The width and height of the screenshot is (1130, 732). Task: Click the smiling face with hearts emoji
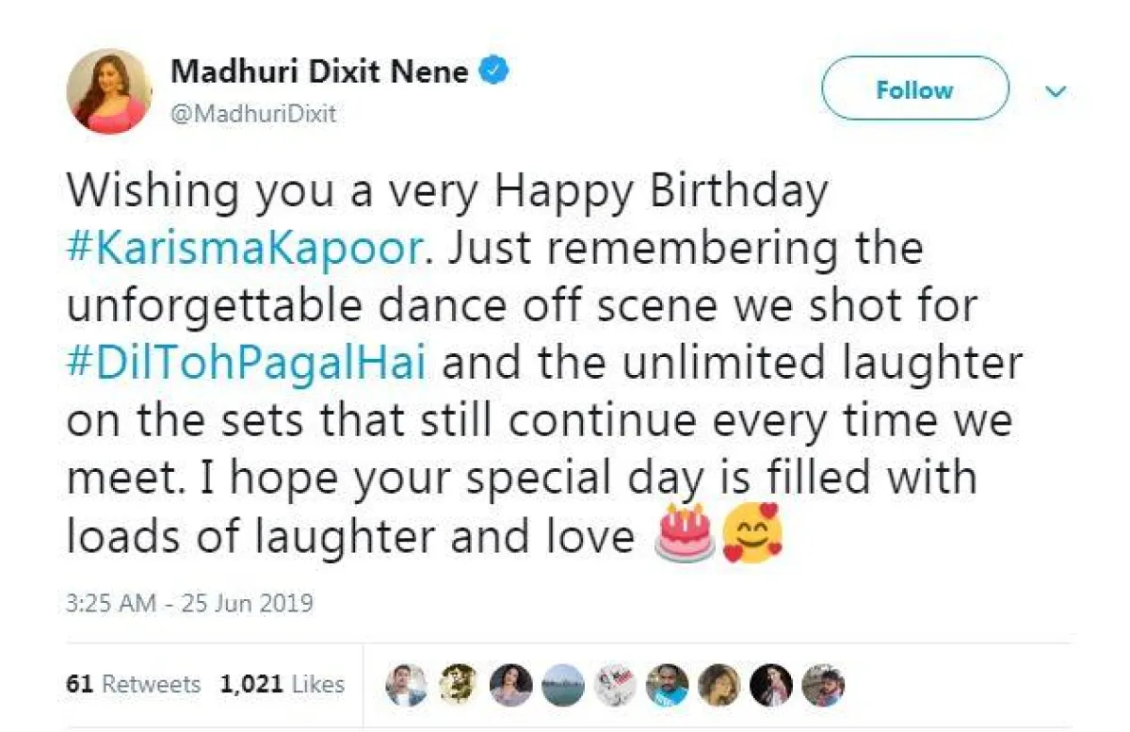pyautogui.click(x=751, y=534)
